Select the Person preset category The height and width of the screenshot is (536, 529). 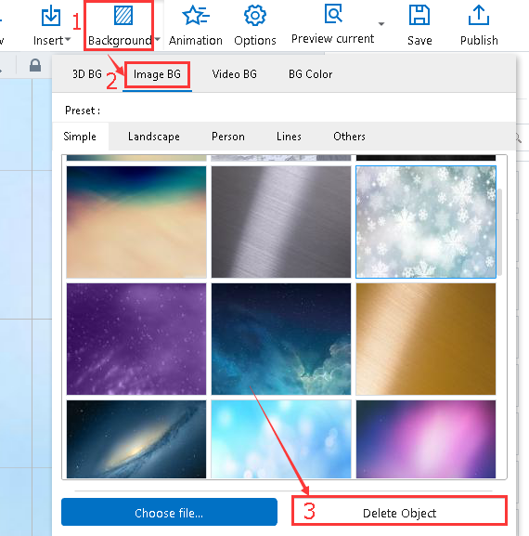pos(228,137)
